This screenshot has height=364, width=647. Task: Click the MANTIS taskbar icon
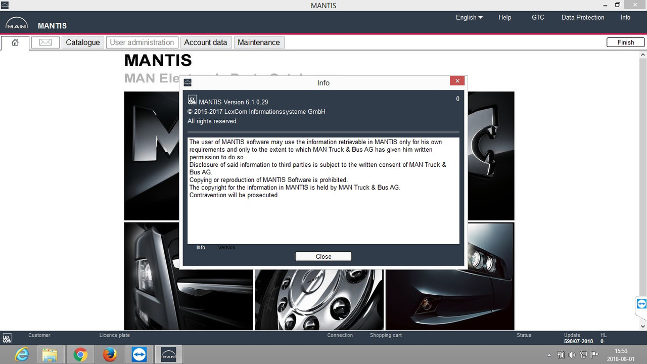[x=168, y=354]
